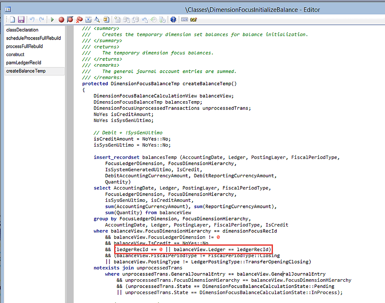Viewport: 385px width, 303px height.
Task: Click the add to version control icon
Action: (x=117, y=20)
